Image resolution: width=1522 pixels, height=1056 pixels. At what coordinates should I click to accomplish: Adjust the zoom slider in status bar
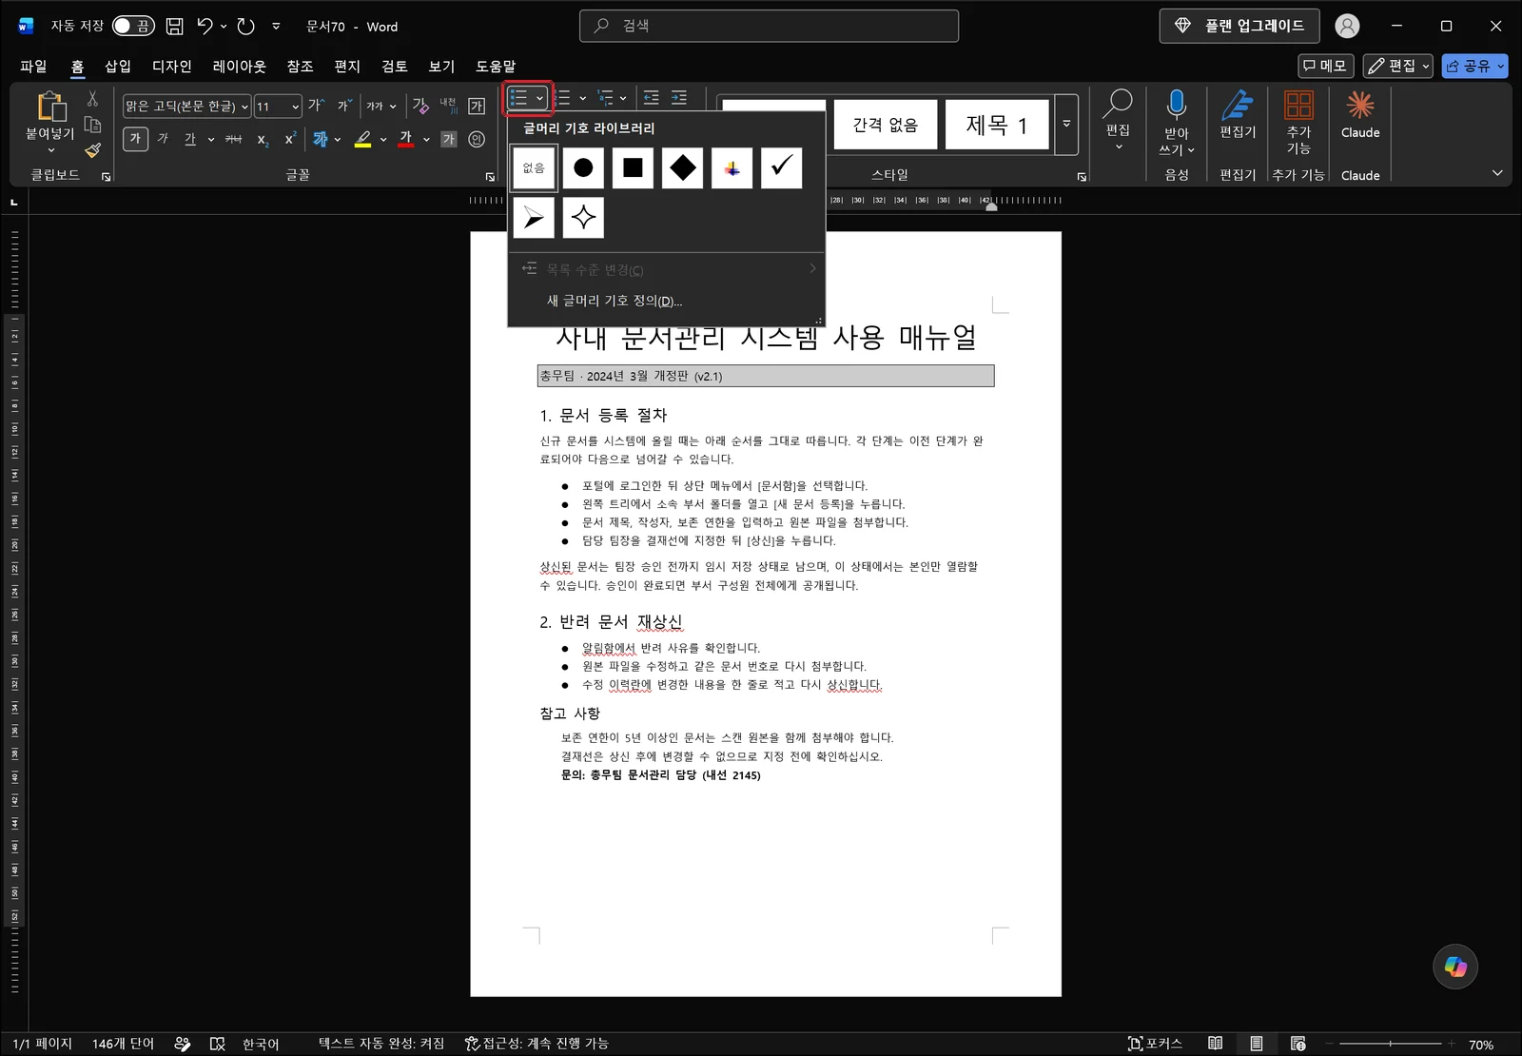1391,1044
